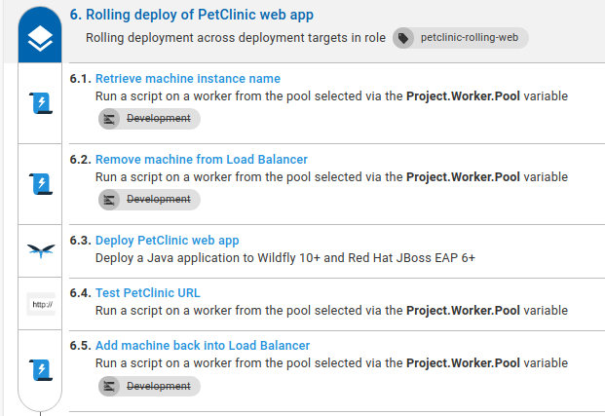Click the tag icon in the petclinic-rolling-web chip
The image size is (605, 416).
click(x=403, y=38)
